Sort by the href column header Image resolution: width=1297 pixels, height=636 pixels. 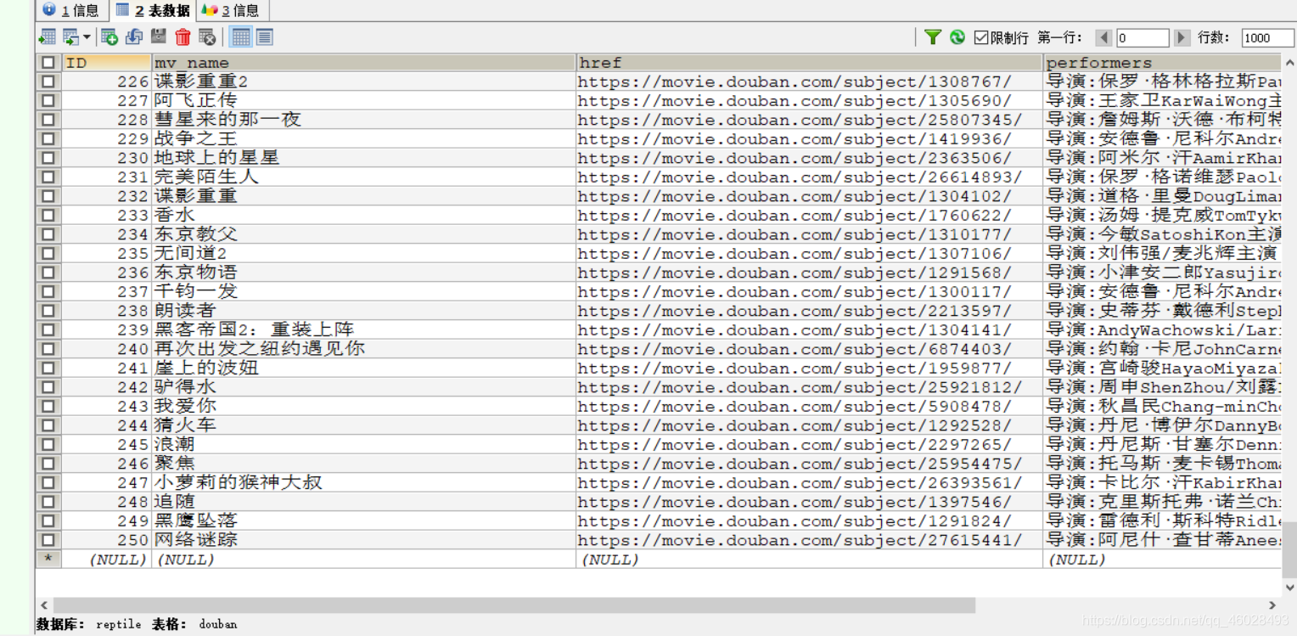(x=809, y=63)
